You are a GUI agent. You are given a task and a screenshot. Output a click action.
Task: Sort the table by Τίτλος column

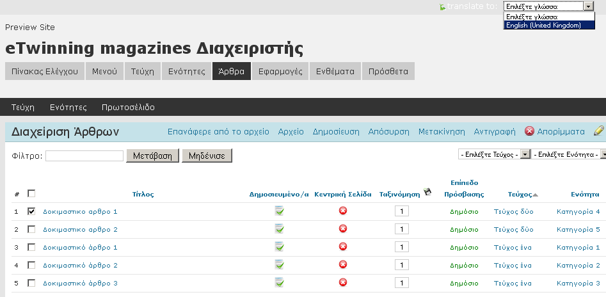(x=143, y=194)
